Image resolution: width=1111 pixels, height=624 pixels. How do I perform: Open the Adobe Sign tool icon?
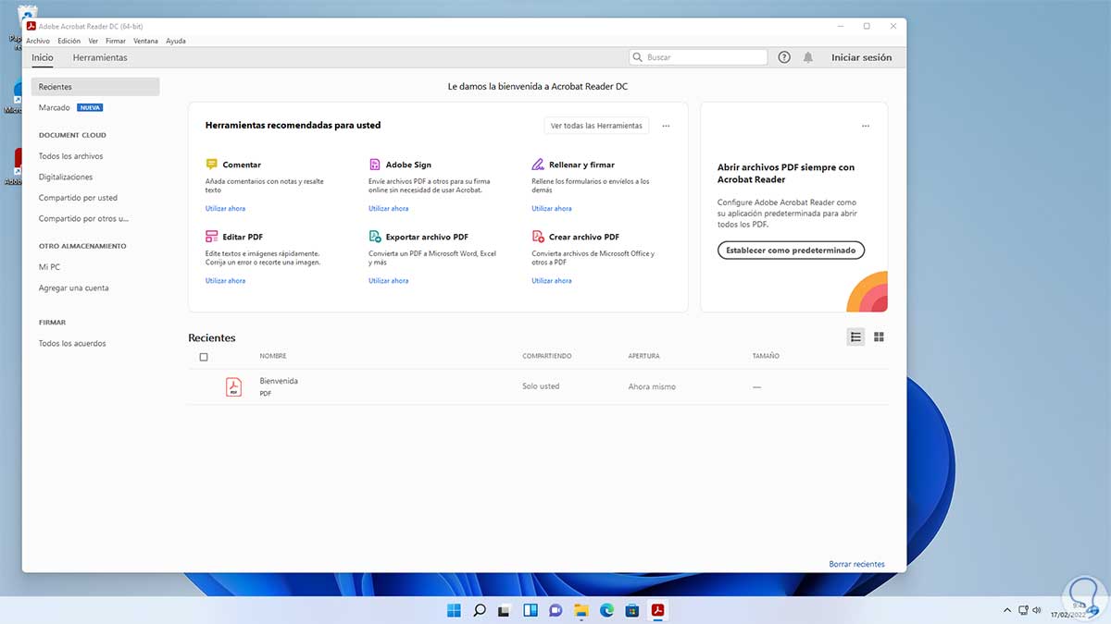tap(375, 165)
